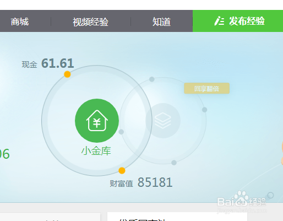Click the pencil icon beside 发布经验
This screenshot has height=221, width=283.
(219, 21)
